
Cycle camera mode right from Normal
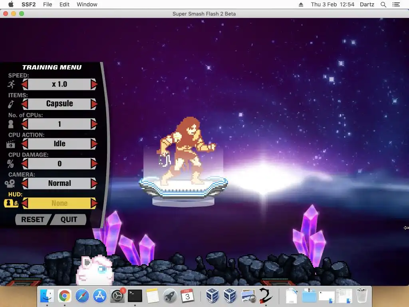point(94,183)
